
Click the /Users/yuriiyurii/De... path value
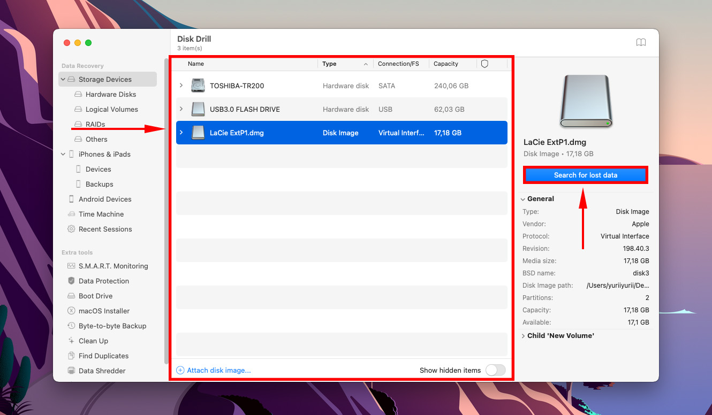pos(618,286)
